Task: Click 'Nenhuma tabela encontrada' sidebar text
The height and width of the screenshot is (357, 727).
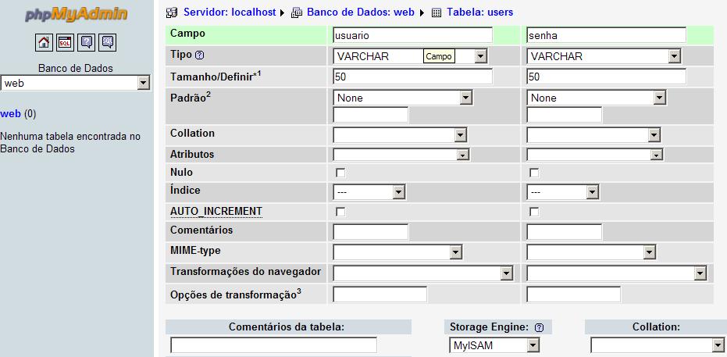Action: pos(70,143)
